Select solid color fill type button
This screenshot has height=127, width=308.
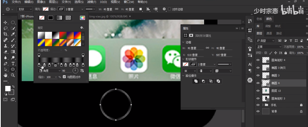click(x=51, y=18)
